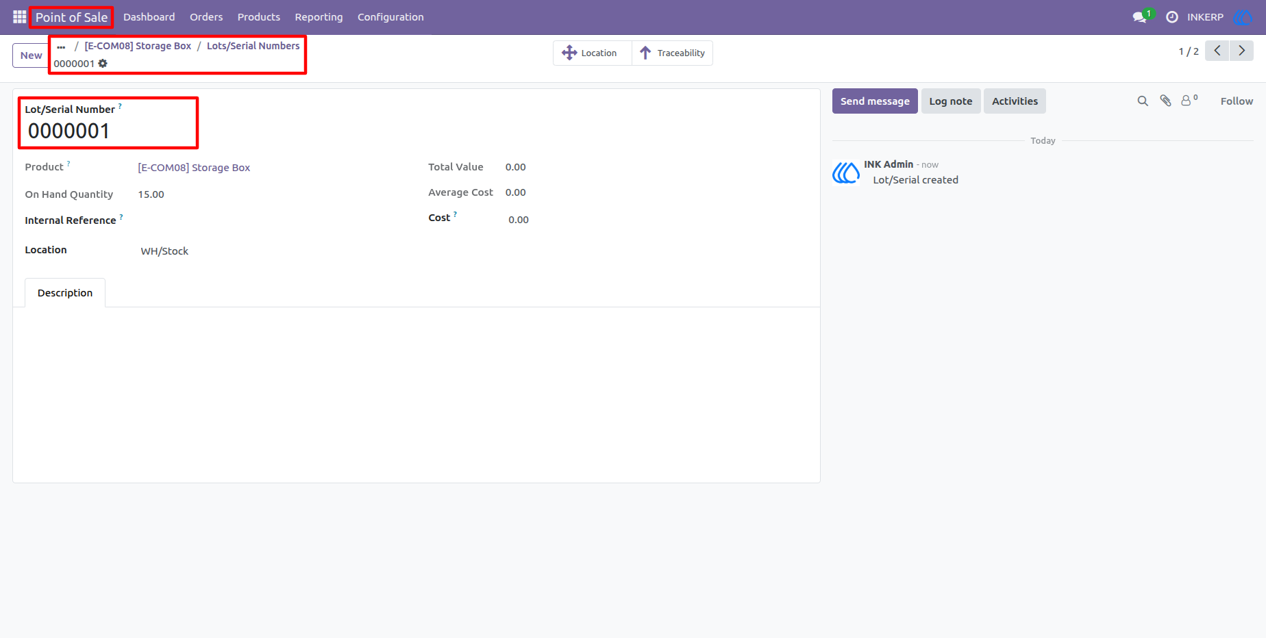Click the Point of Sale app title
The width and height of the screenshot is (1266, 638).
click(71, 17)
